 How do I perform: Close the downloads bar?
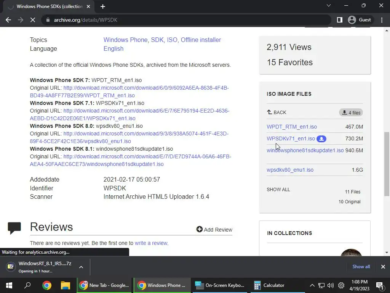click(x=383, y=267)
